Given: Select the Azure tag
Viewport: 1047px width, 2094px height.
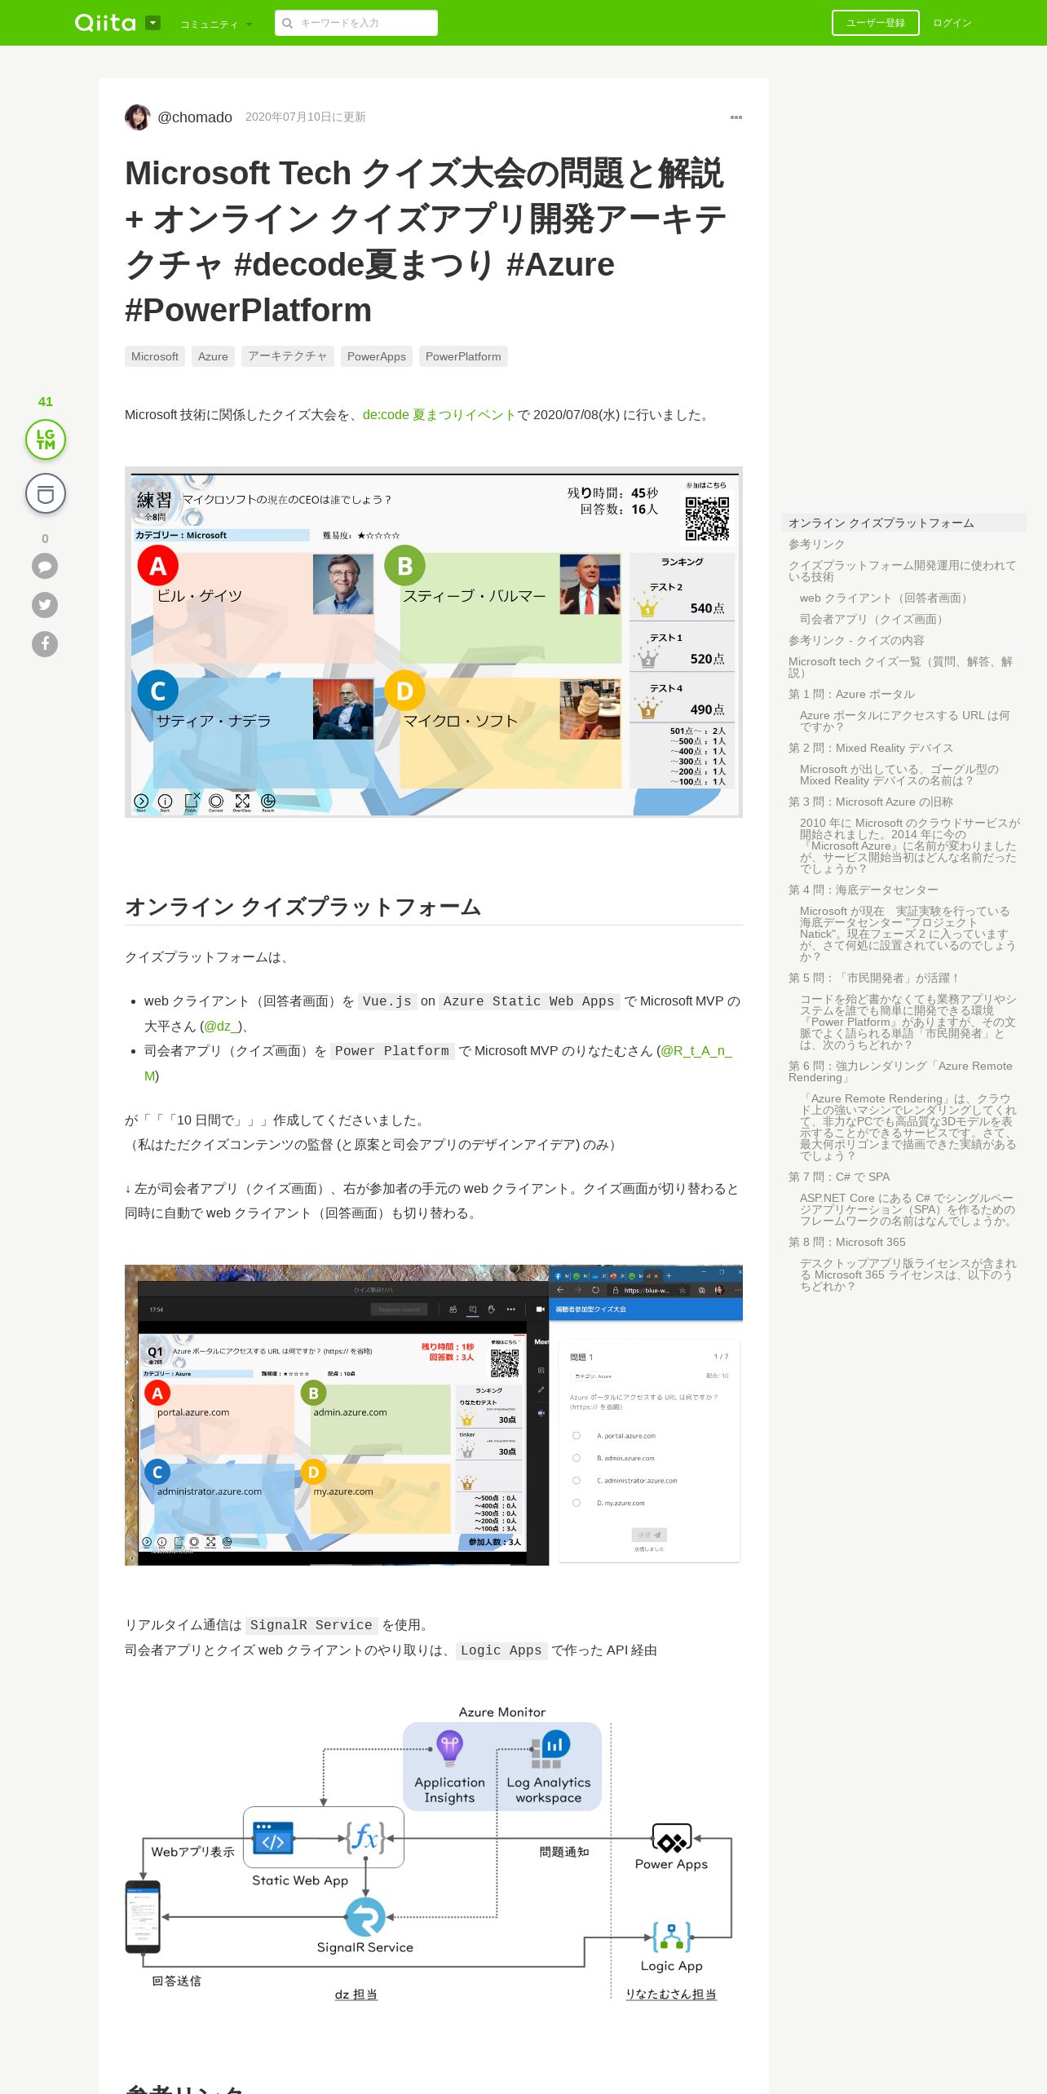Looking at the screenshot, I should click(213, 356).
